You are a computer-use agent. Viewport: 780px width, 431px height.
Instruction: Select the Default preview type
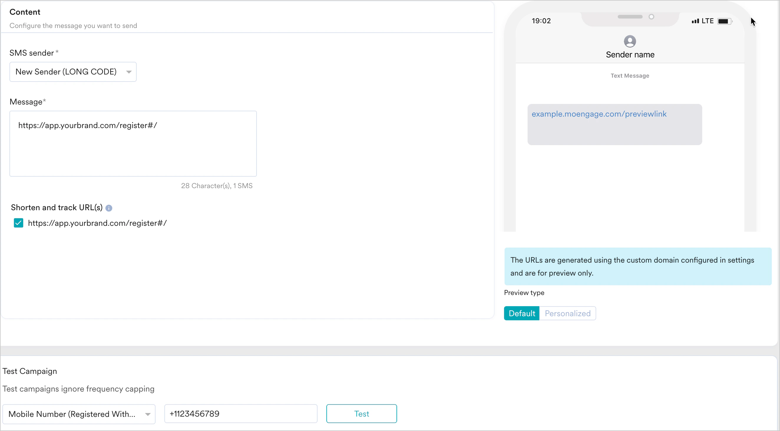pos(521,313)
